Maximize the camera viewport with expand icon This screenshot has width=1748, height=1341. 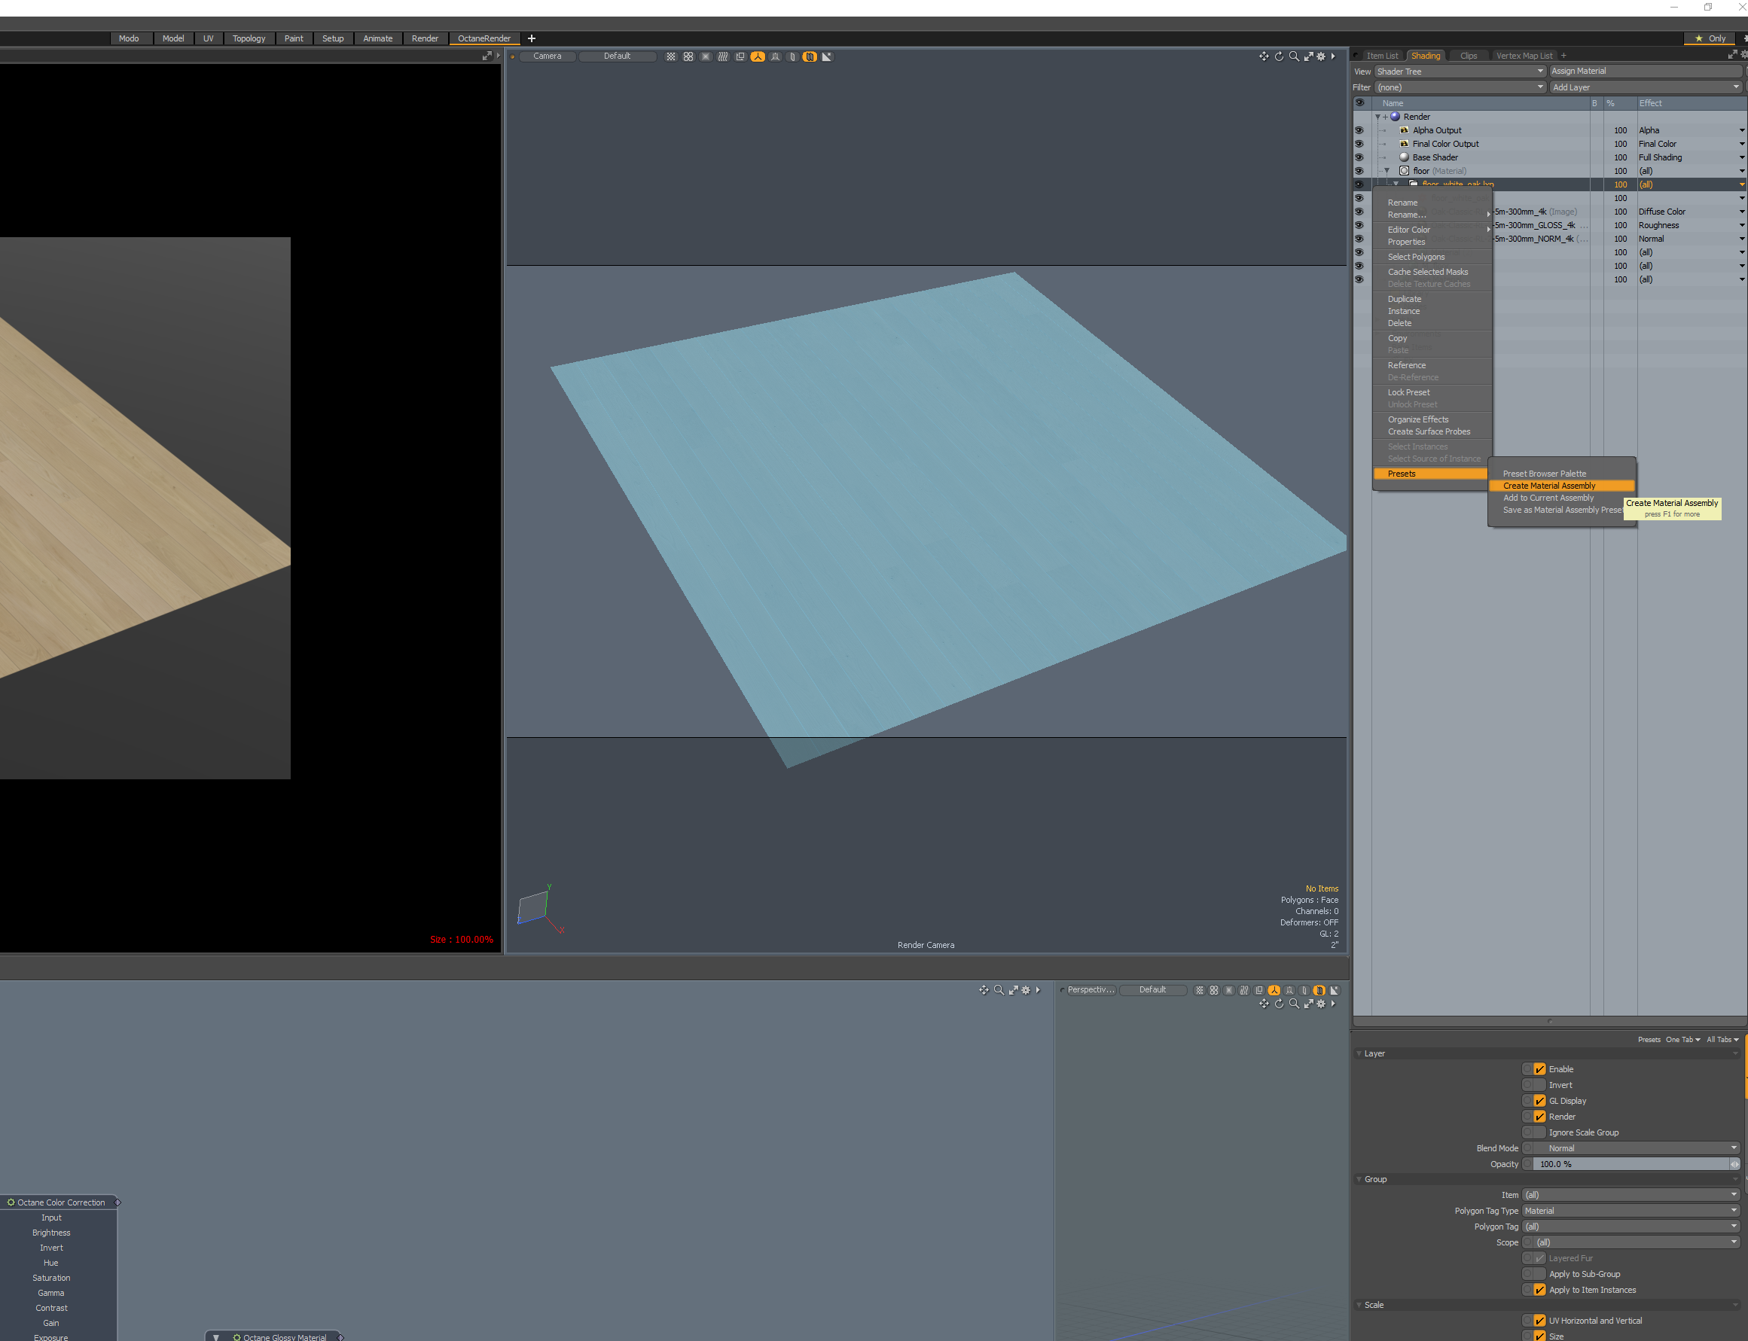point(1308,56)
